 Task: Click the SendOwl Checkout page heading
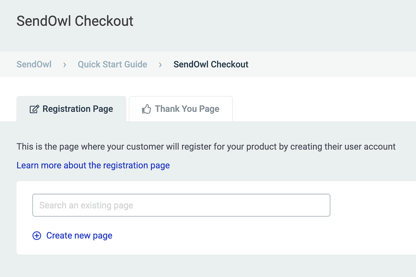click(x=75, y=21)
